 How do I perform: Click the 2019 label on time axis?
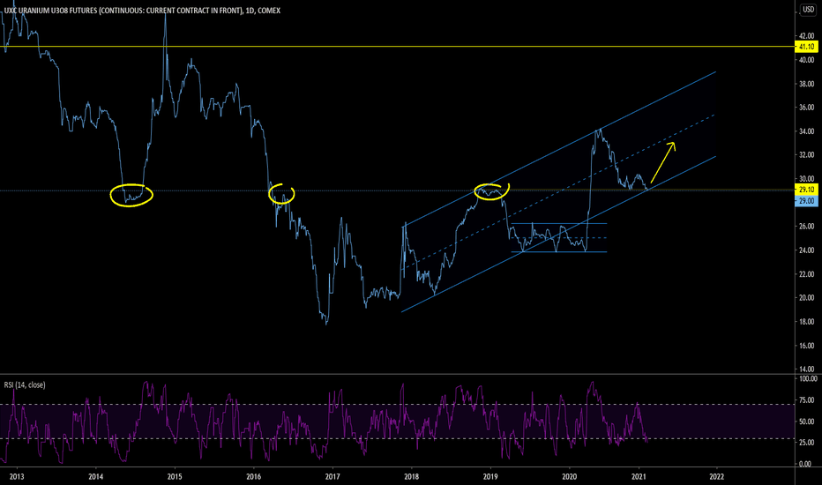(490, 476)
